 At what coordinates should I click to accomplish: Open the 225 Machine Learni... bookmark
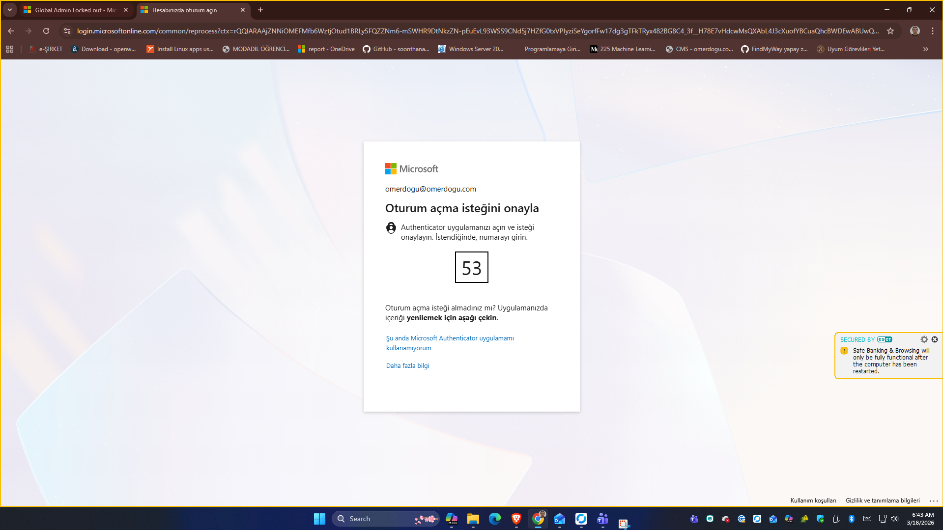click(x=623, y=49)
